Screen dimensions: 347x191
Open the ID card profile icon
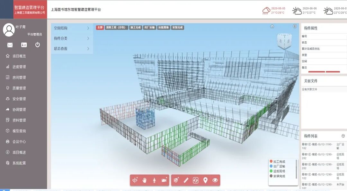pos(24,45)
